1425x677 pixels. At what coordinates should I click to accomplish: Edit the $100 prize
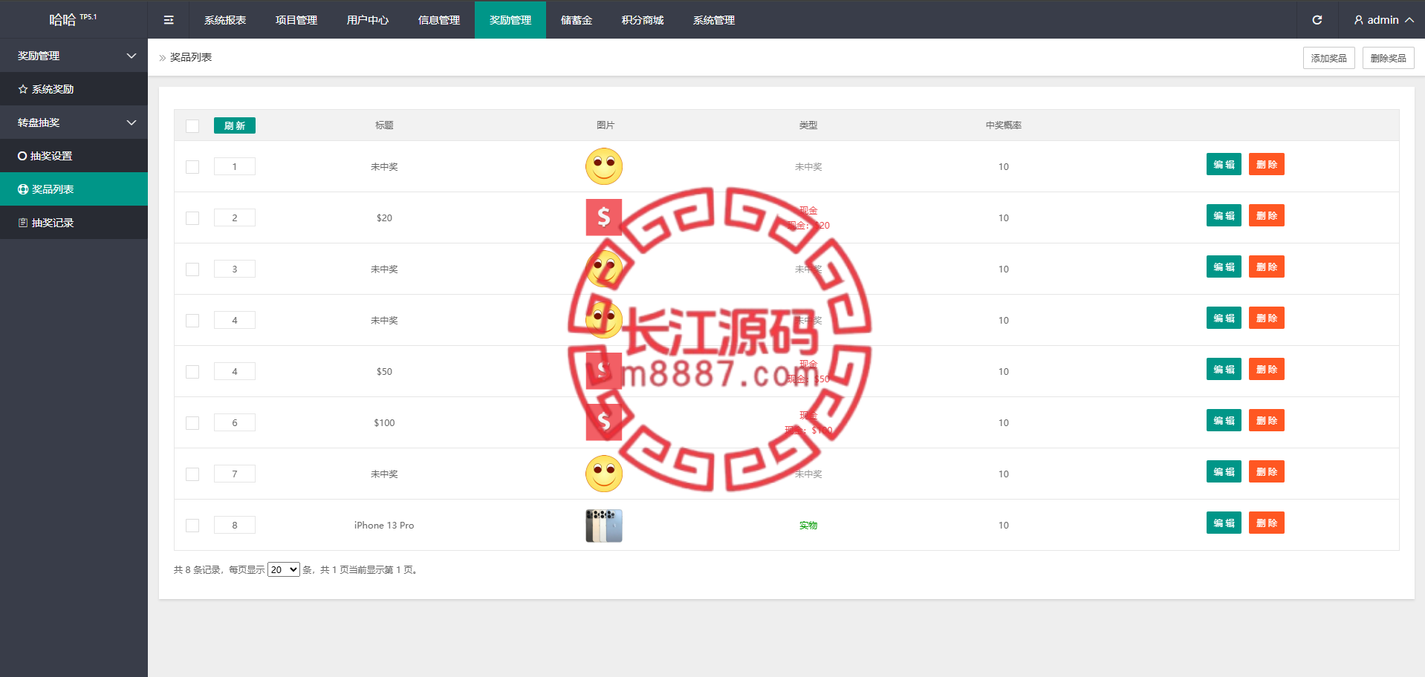[1224, 420]
